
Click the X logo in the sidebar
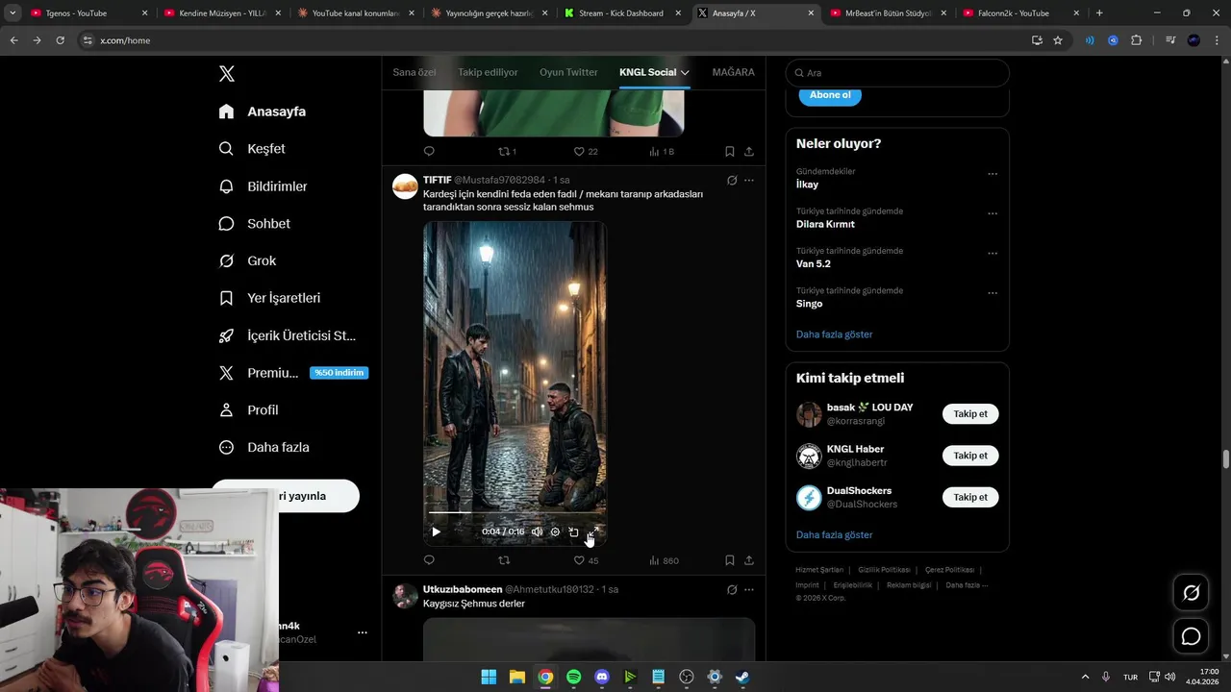(226, 74)
